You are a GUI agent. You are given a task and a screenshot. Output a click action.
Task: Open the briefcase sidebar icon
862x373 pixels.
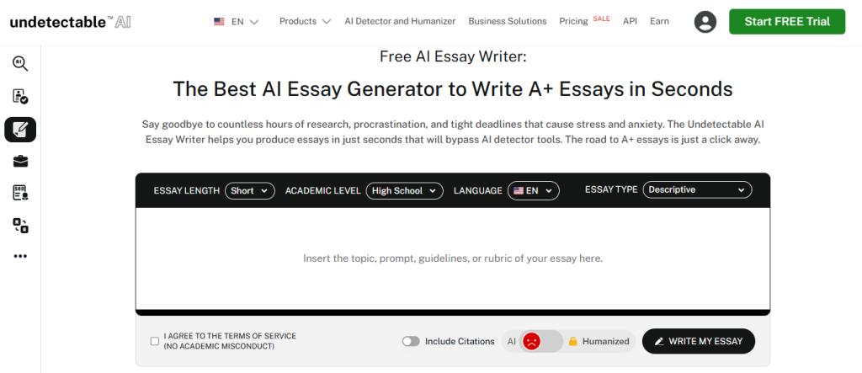point(20,162)
